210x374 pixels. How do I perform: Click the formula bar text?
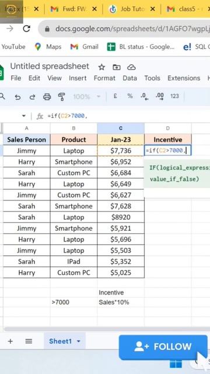68,116
